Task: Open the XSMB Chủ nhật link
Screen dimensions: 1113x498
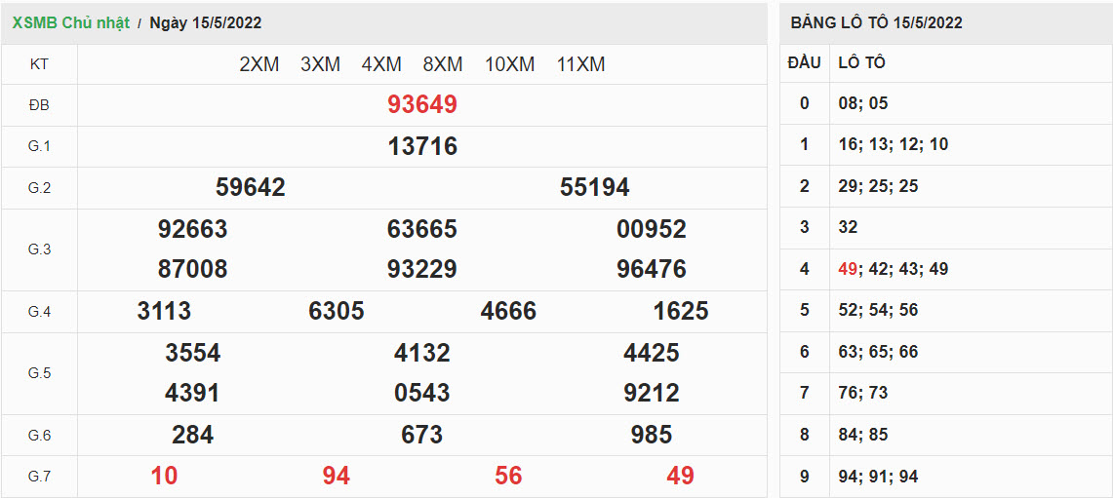Action: [70, 22]
